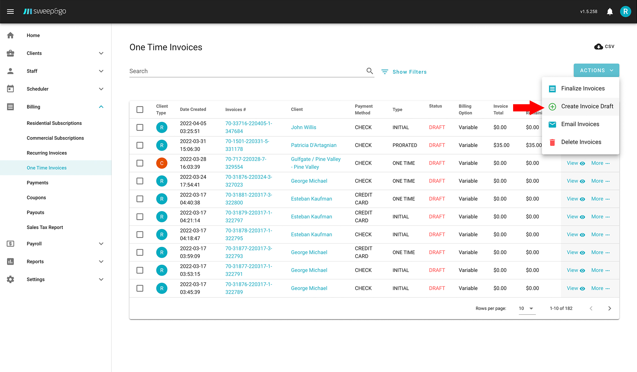The image size is (637, 372).
Task: Click the Settings gear icon
Action: click(x=11, y=279)
